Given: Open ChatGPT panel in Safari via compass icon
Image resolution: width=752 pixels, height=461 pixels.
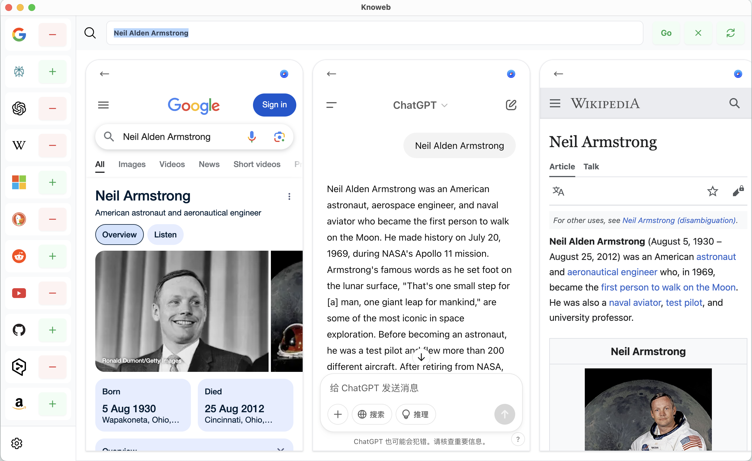Looking at the screenshot, I should point(511,74).
